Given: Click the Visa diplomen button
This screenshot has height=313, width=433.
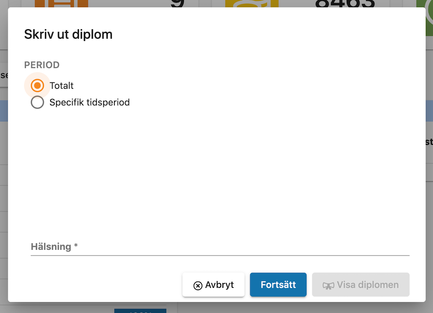Looking at the screenshot, I should pos(361,285).
